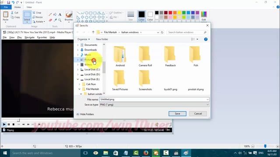Click New folder in Save As toolbar
The image size is (280, 157).
coord(102,39)
